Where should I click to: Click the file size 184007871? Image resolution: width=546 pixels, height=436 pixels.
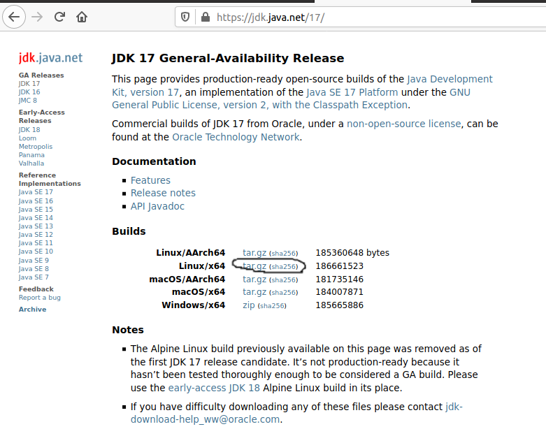point(340,292)
